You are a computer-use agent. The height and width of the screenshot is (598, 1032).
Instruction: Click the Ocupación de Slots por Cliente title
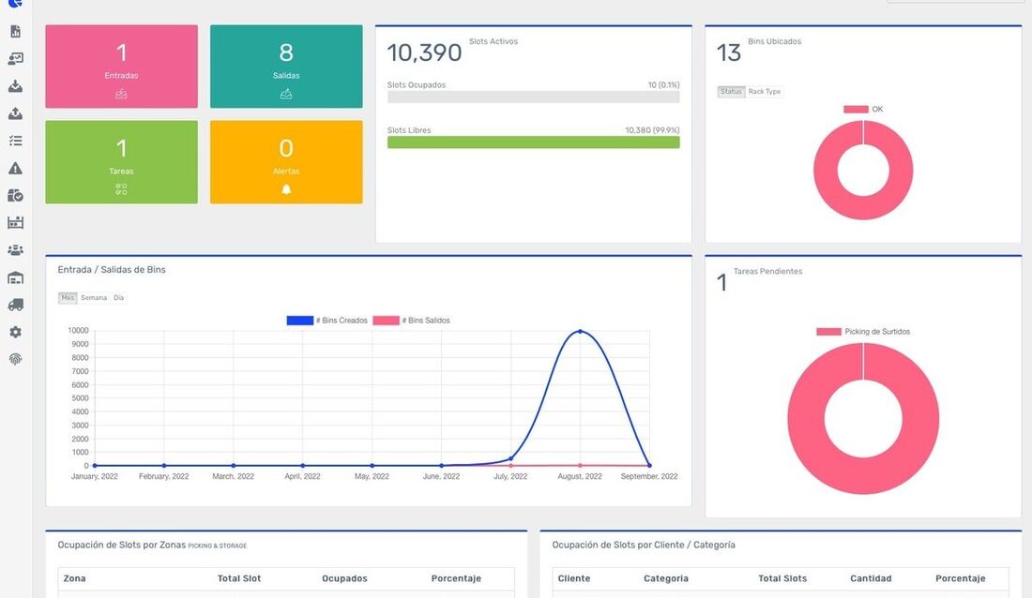644,545
